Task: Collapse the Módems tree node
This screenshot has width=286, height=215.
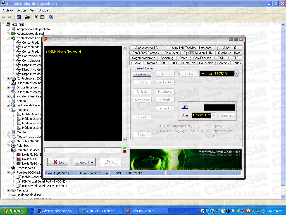Action: [8, 110]
